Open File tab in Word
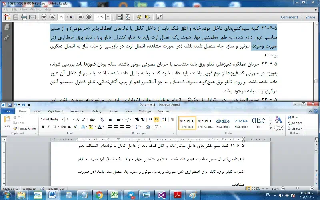The width and height of the screenshot is (320, 200). point(8,111)
